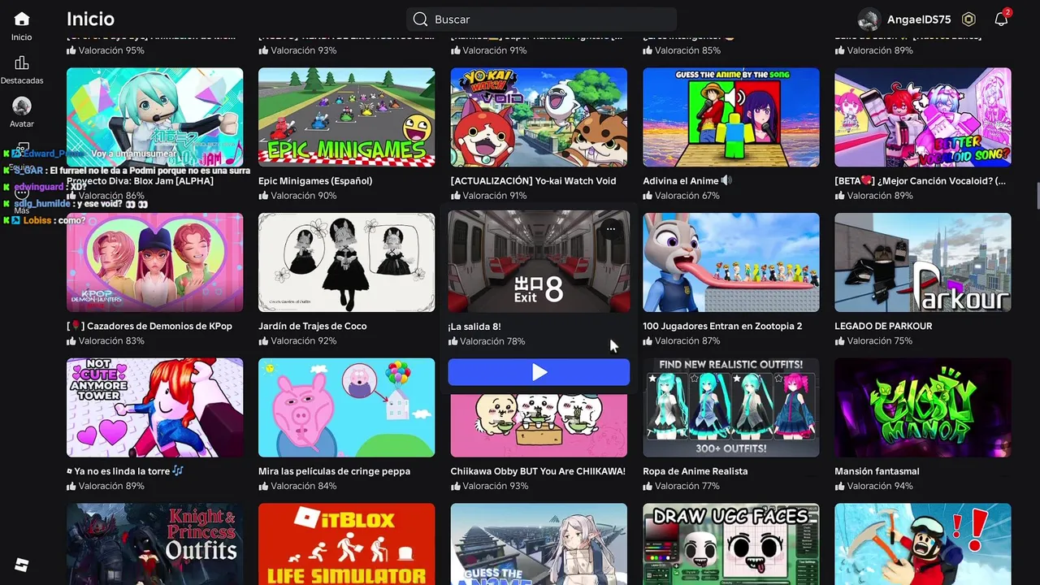Screen dimensions: 1040x585
Task: Click the AngaelDS75 profile avatar picture
Action: click(x=869, y=19)
